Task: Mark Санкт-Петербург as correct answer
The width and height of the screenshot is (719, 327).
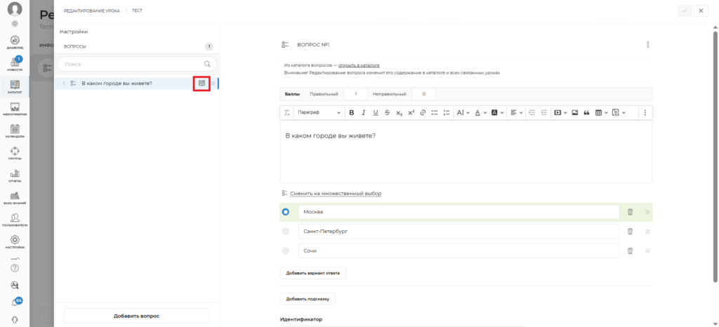Action: [x=286, y=231]
